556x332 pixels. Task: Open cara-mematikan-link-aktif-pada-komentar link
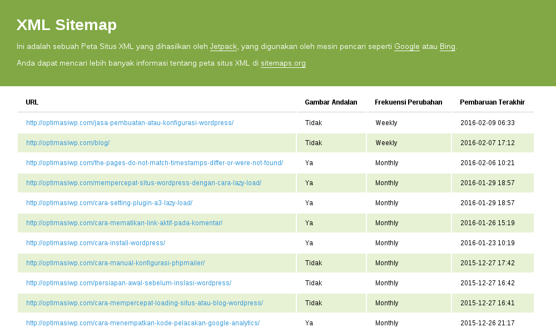pos(124,223)
